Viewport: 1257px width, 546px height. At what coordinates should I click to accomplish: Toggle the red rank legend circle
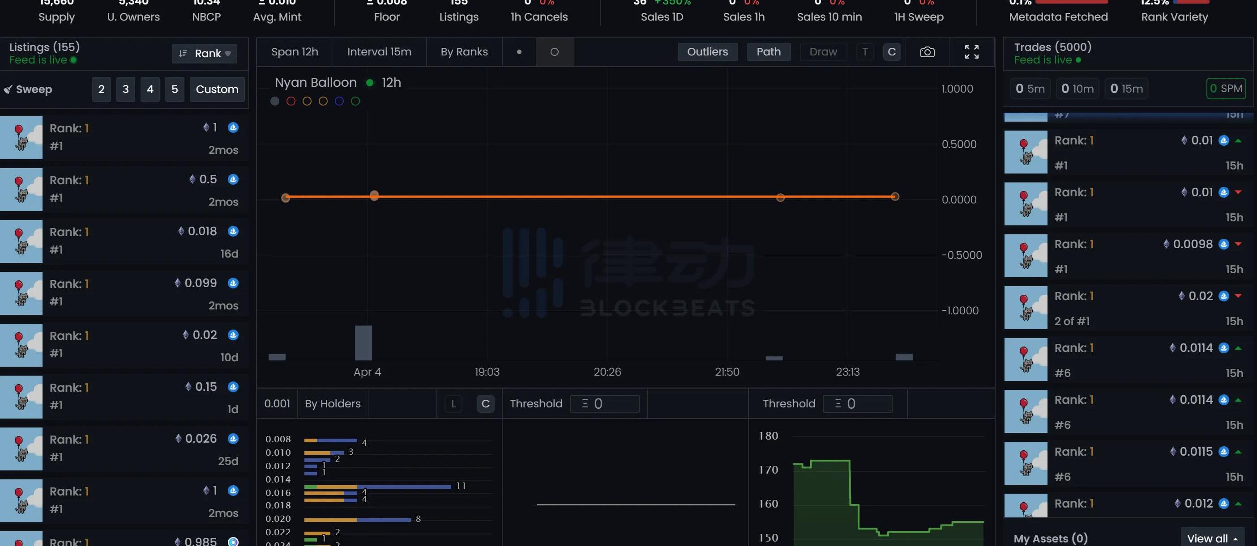pyautogui.click(x=291, y=101)
